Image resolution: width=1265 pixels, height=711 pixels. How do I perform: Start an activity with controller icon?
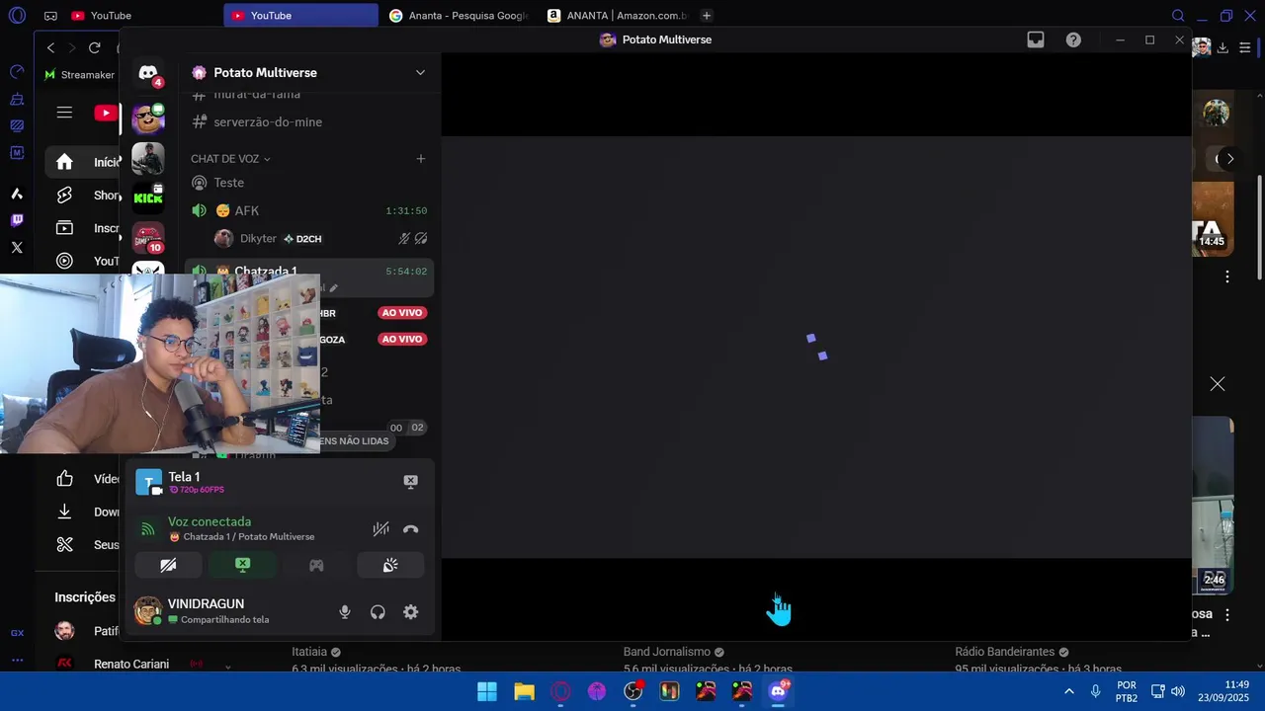coord(316,565)
